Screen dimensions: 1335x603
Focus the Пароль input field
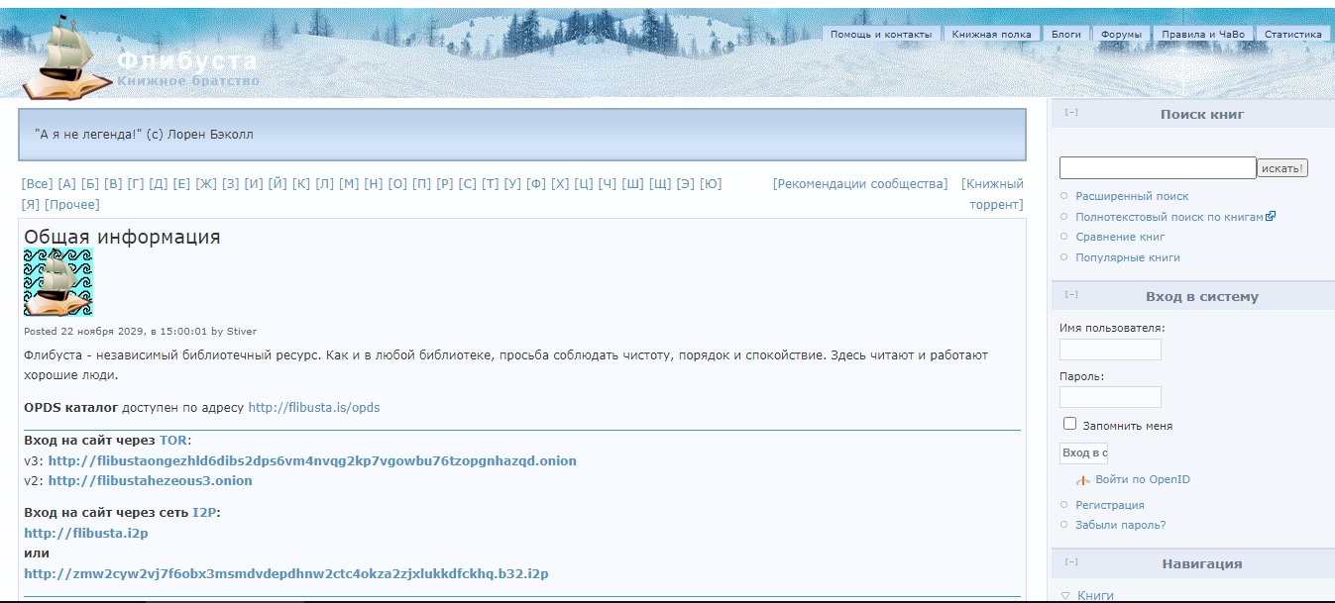[x=1110, y=397]
